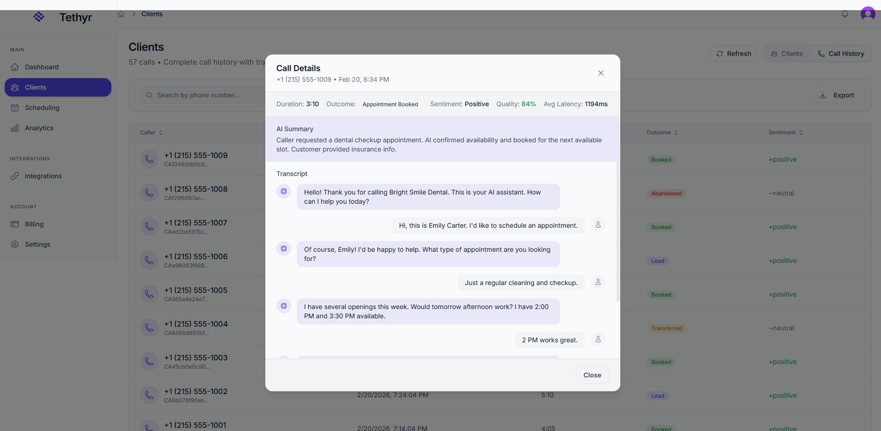Open Billing from the Account section

33,224
